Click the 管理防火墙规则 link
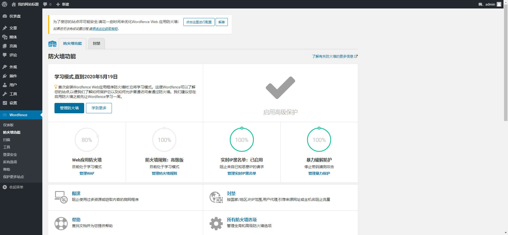This screenshot has width=508, height=235. tap(164, 173)
